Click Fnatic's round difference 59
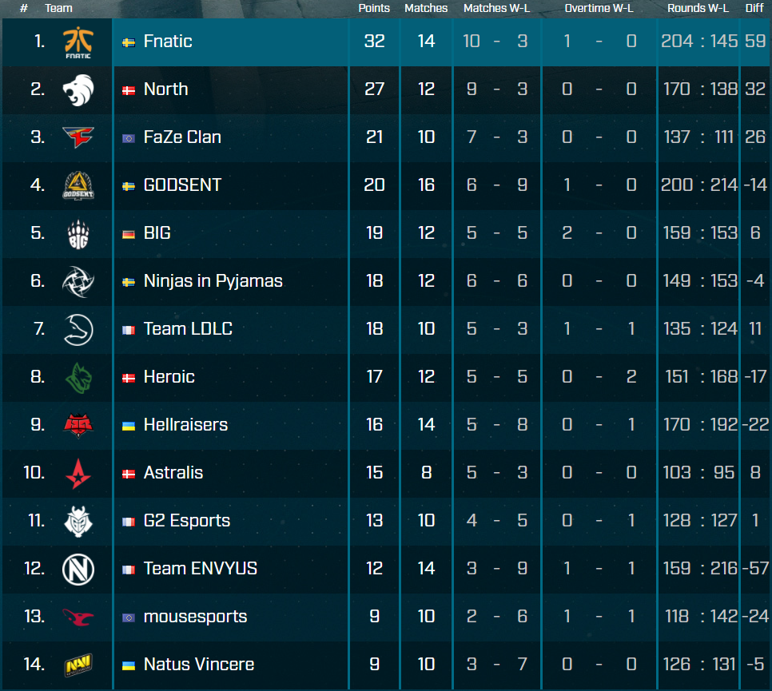This screenshot has height=691, width=772. pyautogui.click(x=755, y=42)
